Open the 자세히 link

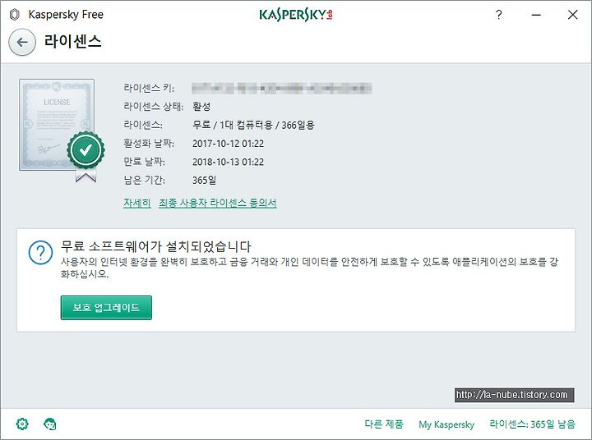(137, 203)
